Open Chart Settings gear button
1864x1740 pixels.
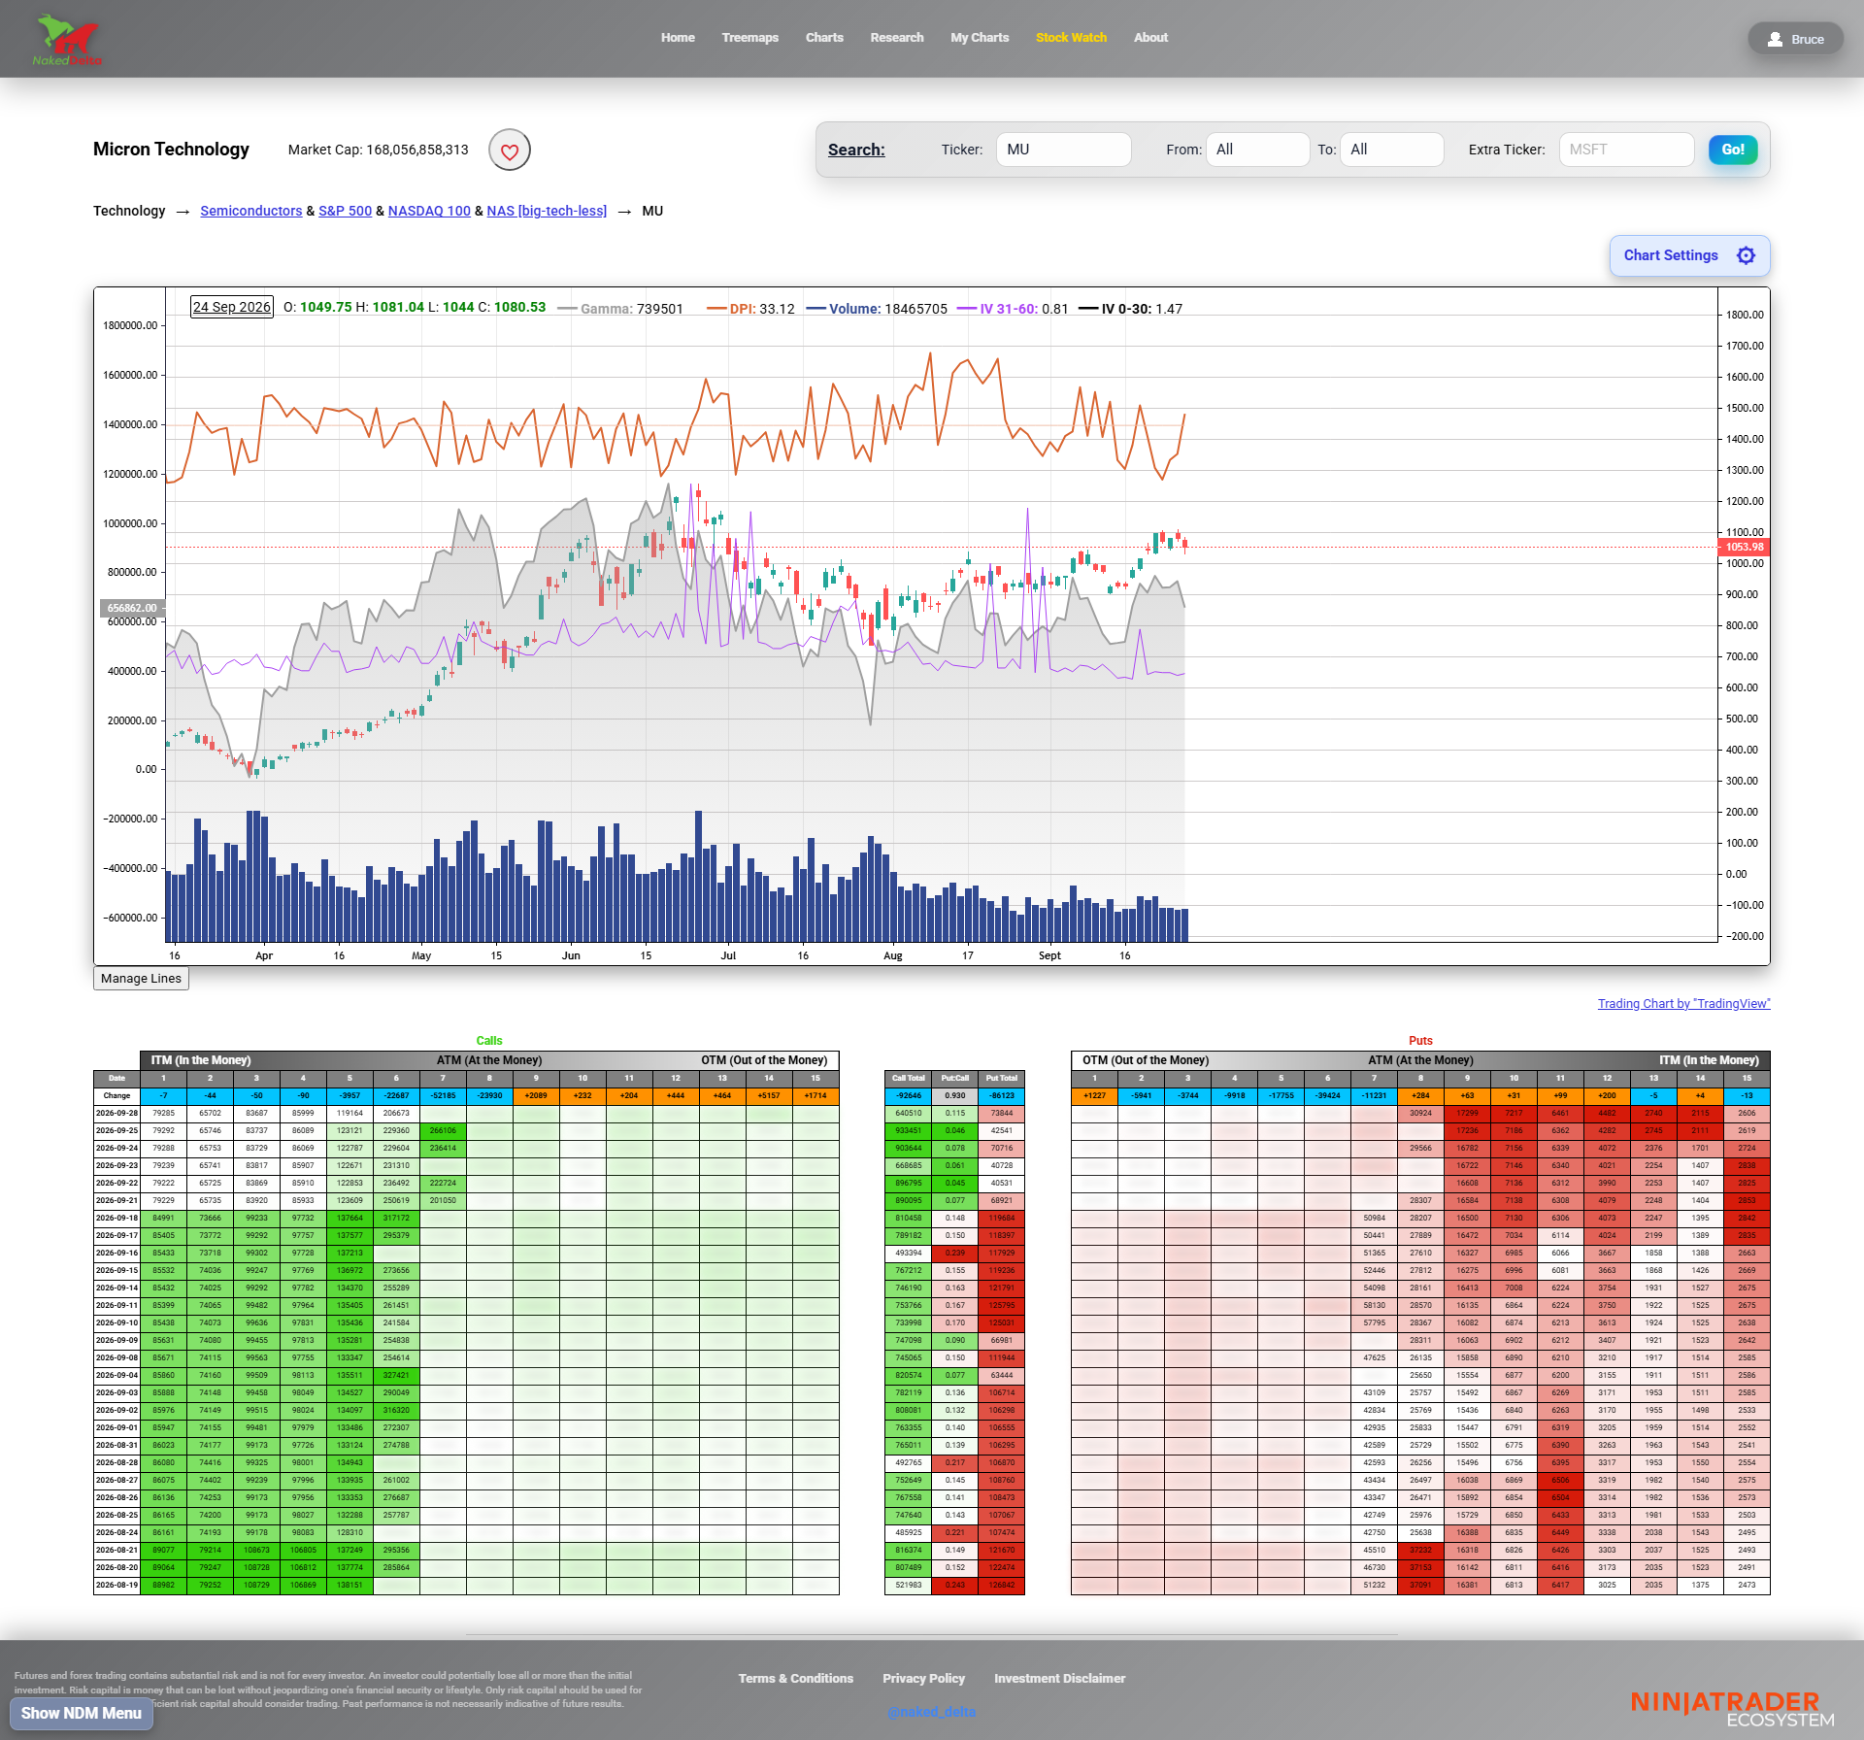coord(1689,255)
